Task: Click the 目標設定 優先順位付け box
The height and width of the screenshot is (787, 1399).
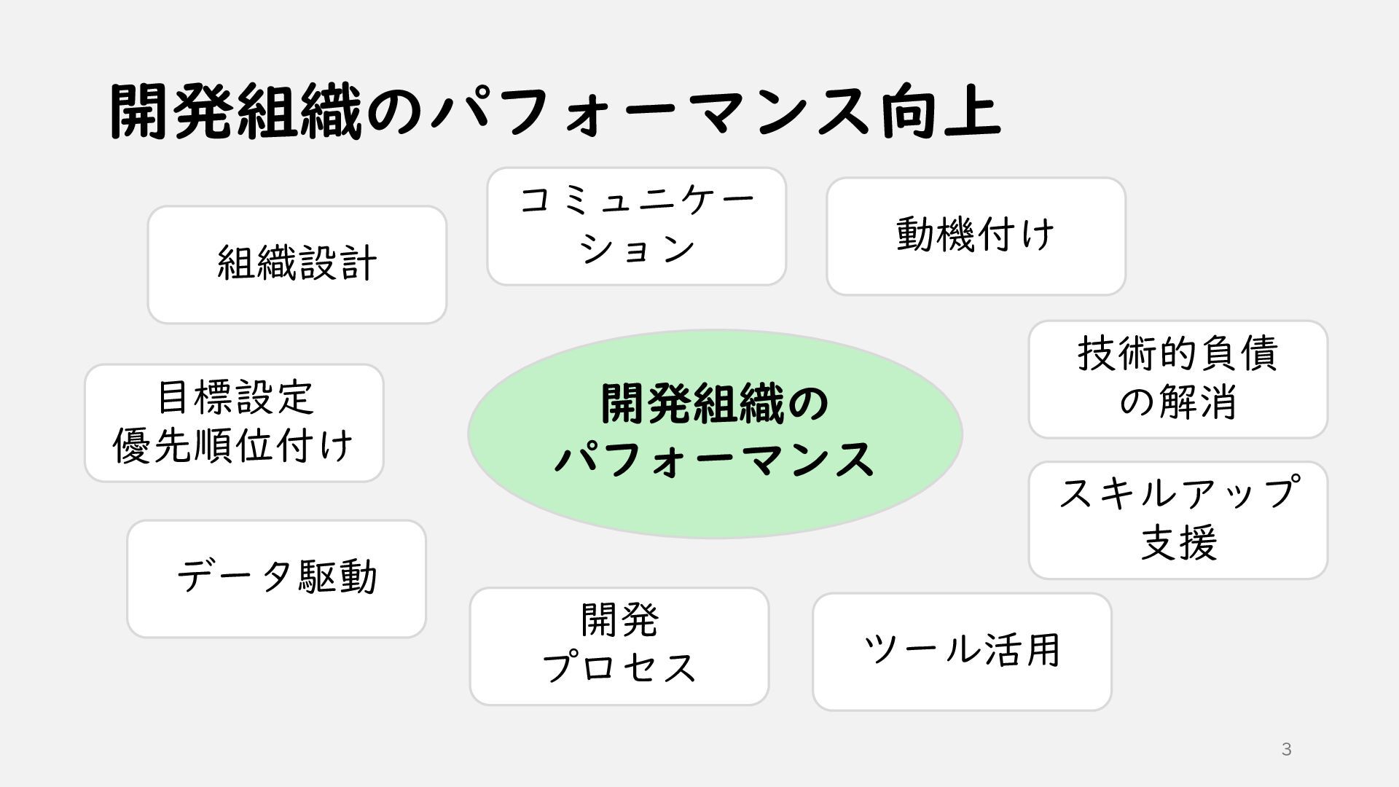Action: (x=234, y=423)
